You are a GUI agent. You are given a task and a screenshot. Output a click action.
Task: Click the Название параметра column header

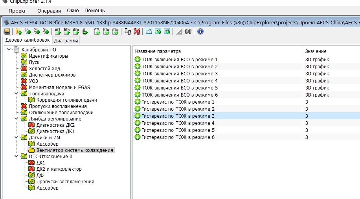158,51
